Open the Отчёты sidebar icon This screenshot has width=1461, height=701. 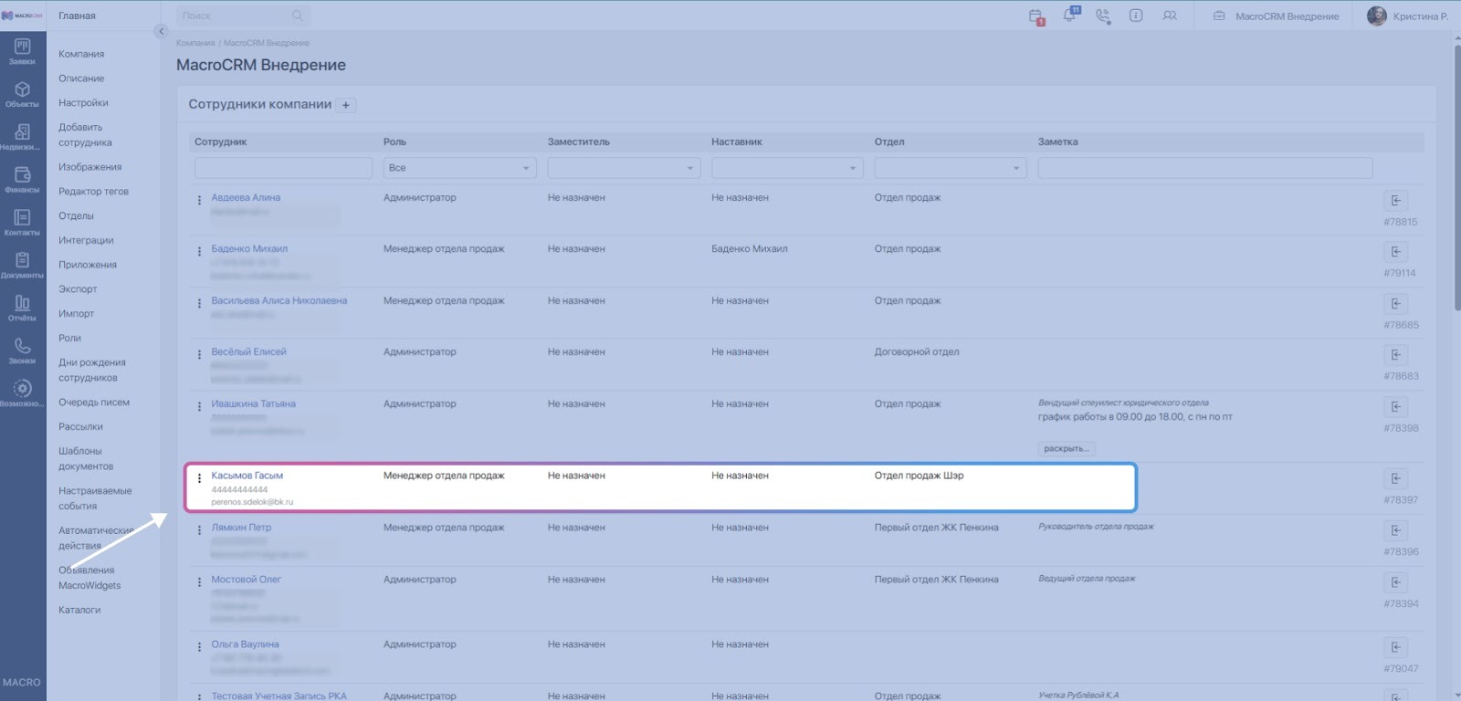[x=22, y=308]
